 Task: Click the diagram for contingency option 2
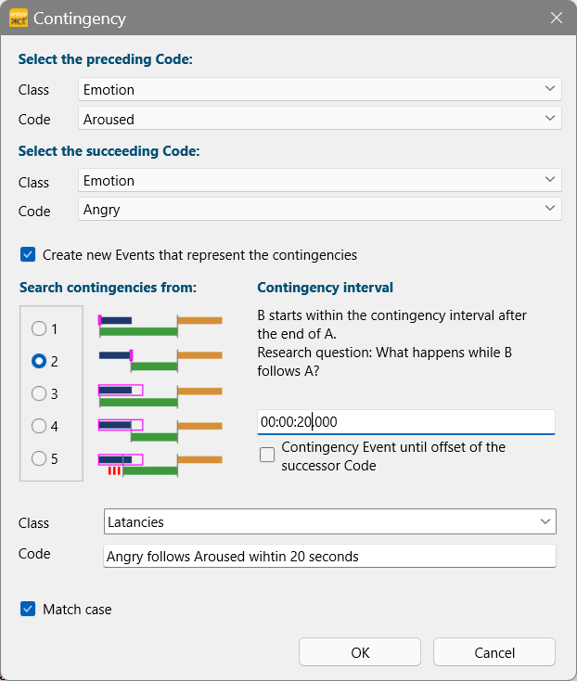coord(160,361)
